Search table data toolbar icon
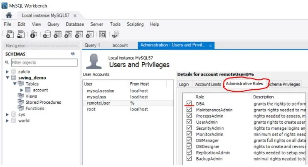 (102, 34)
